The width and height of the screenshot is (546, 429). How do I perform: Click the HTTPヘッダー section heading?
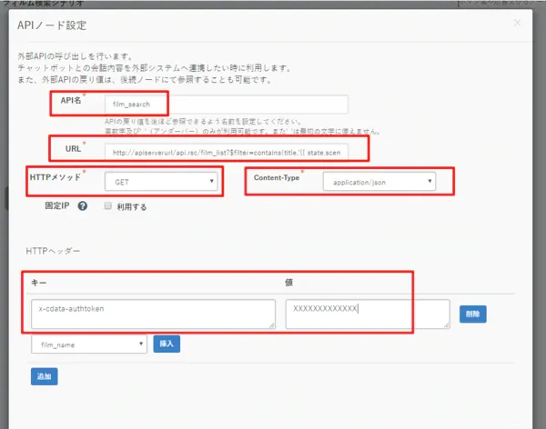pos(45,249)
